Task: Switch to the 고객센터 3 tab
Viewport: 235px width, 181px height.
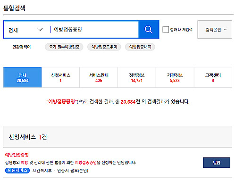Action: coord(213,77)
